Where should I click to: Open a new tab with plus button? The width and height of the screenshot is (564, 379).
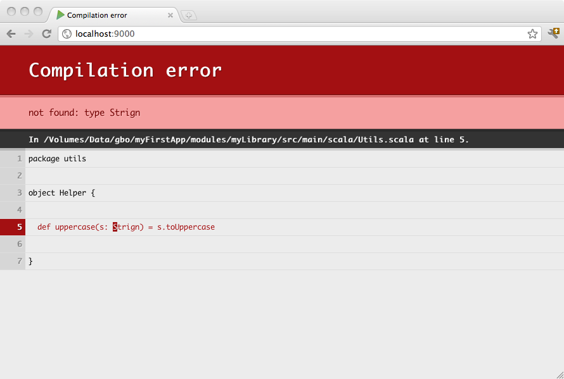(x=189, y=15)
